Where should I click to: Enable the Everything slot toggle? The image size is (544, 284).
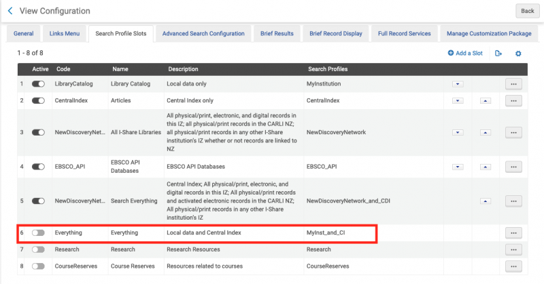(x=38, y=232)
